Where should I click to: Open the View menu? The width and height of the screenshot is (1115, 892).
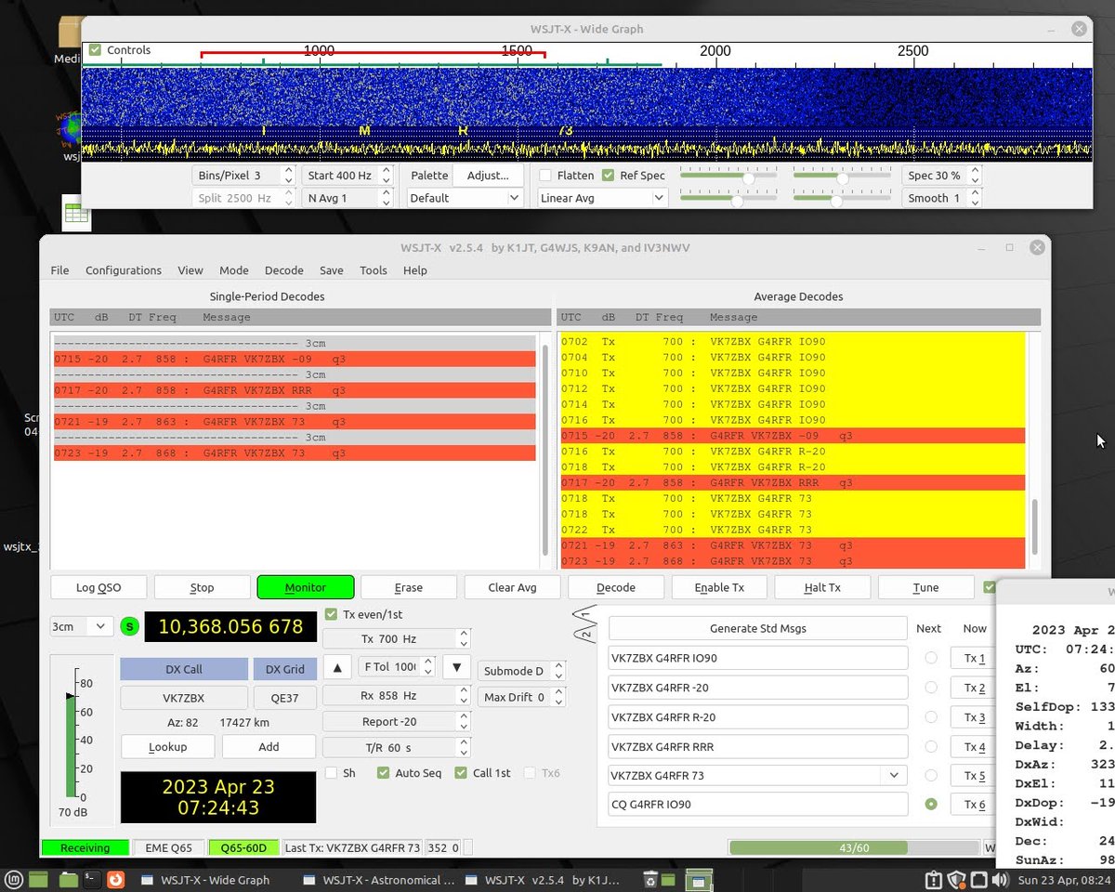coord(190,270)
